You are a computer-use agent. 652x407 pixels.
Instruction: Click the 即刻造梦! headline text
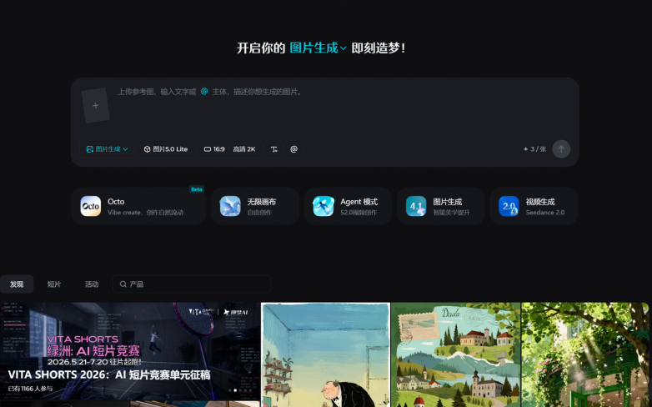coord(379,48)
